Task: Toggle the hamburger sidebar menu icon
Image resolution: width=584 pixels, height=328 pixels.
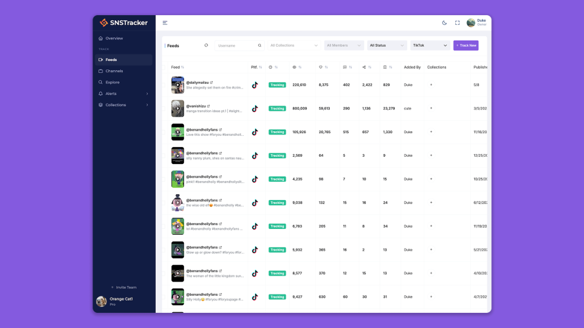Action: pyautogui.click(x=165, y=23)
